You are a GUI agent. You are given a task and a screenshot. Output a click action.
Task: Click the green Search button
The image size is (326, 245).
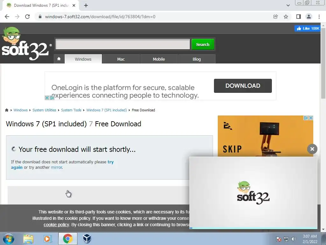point(203,44)
